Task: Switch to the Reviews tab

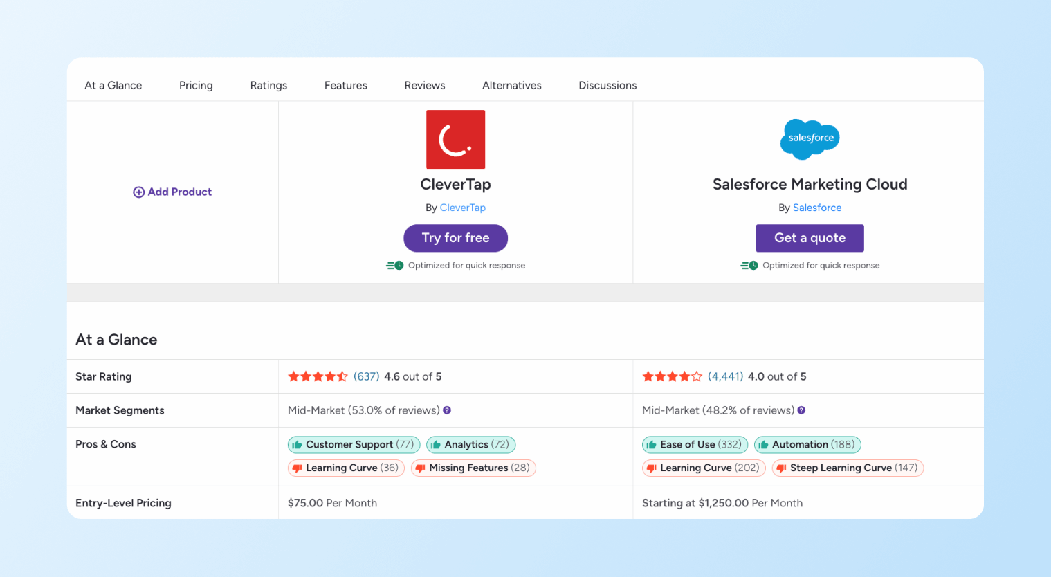Action: (424, 85)
